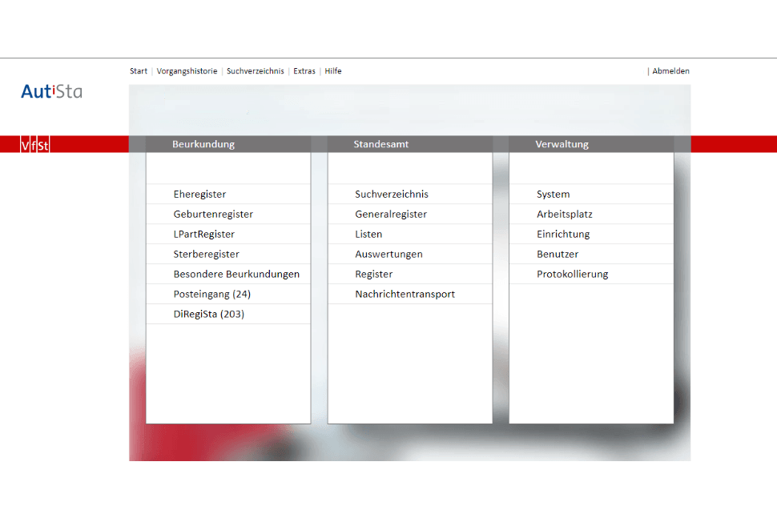This screenshot has height=518, width=777.
Task: Open the Start menu item
Action: coord(139,71)
